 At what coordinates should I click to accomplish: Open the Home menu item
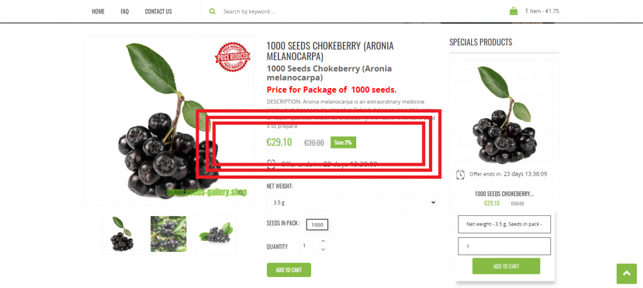tap(98, 12)
